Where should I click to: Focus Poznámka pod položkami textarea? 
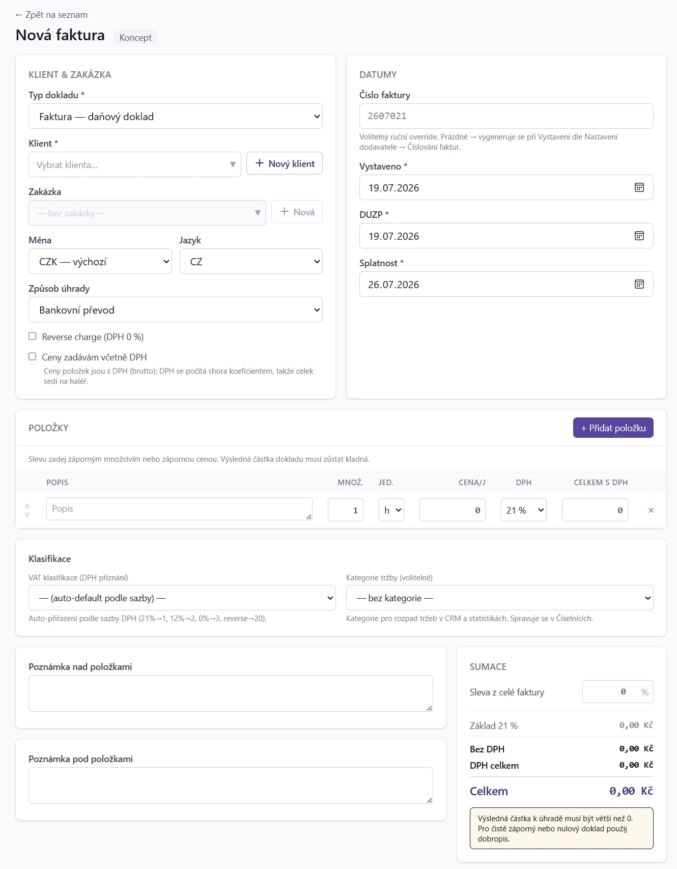pyautogui.click(x=231, y=786)
